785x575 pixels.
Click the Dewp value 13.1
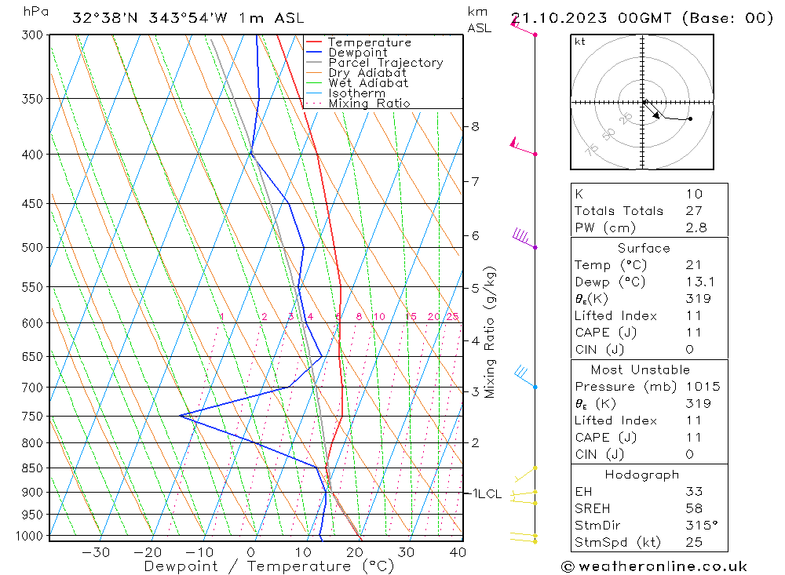click(x=700, y=282)
